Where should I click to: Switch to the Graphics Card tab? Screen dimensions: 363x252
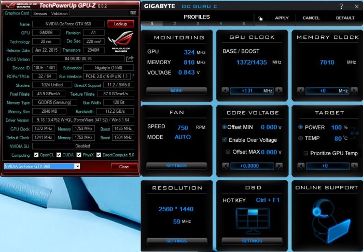pos(17,13)
